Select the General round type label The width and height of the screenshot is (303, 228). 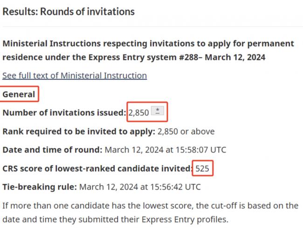19,94
